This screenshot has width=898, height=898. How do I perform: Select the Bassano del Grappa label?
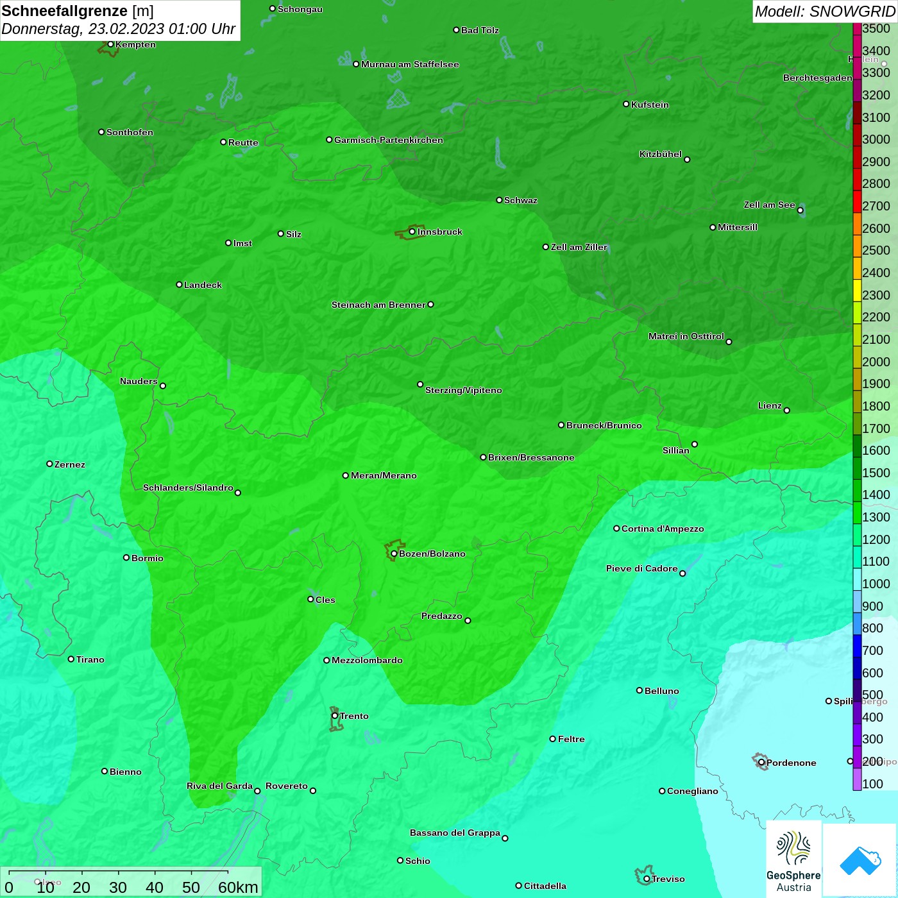tap(455, 833)
